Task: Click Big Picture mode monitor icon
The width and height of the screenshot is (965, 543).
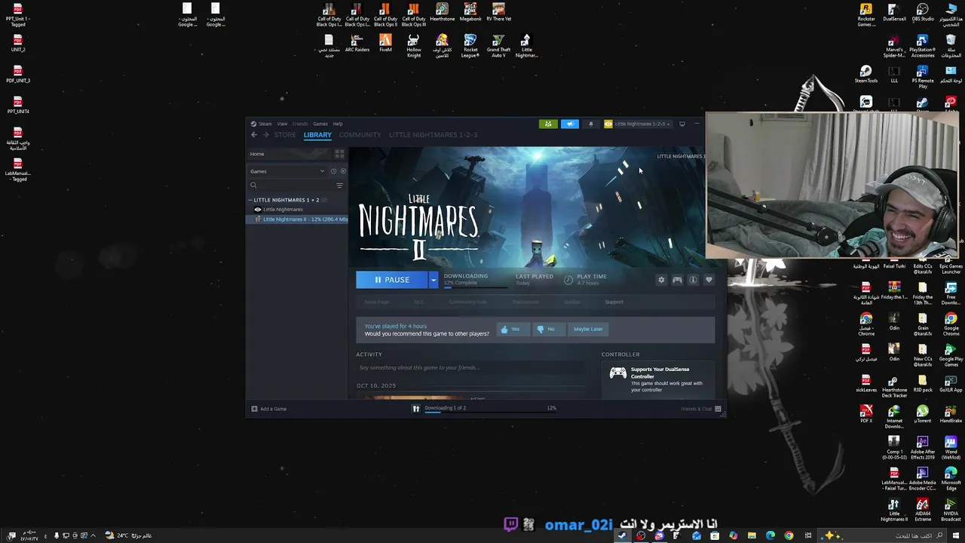Action: coord(682,124)
